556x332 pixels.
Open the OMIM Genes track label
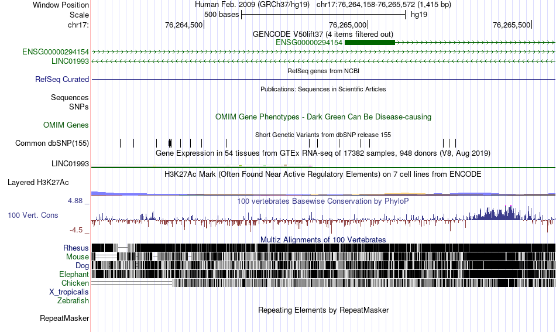coord(66,125)
